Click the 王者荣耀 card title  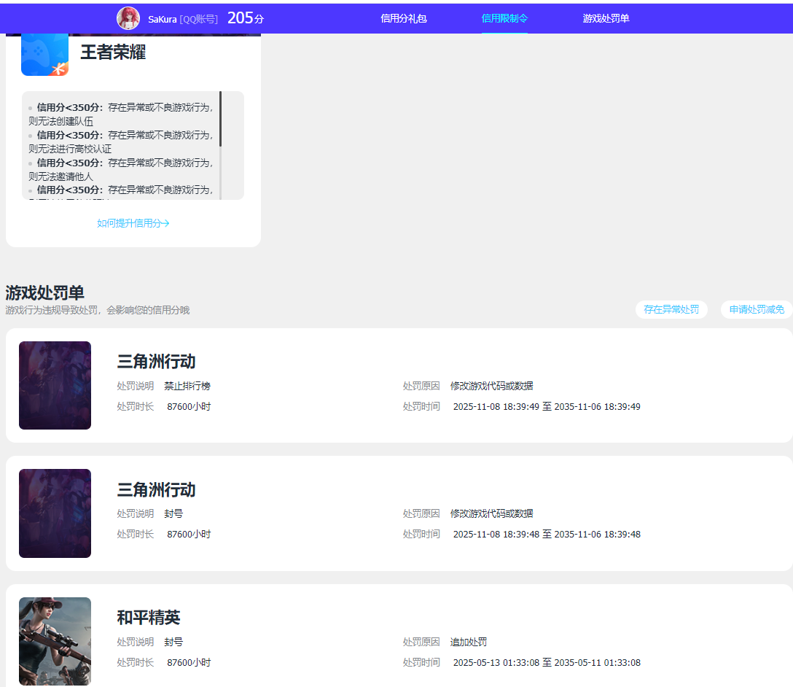click(113, 53)
